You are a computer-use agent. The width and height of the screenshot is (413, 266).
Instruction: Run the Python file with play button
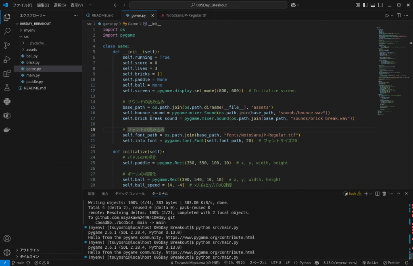click(387, 16)
